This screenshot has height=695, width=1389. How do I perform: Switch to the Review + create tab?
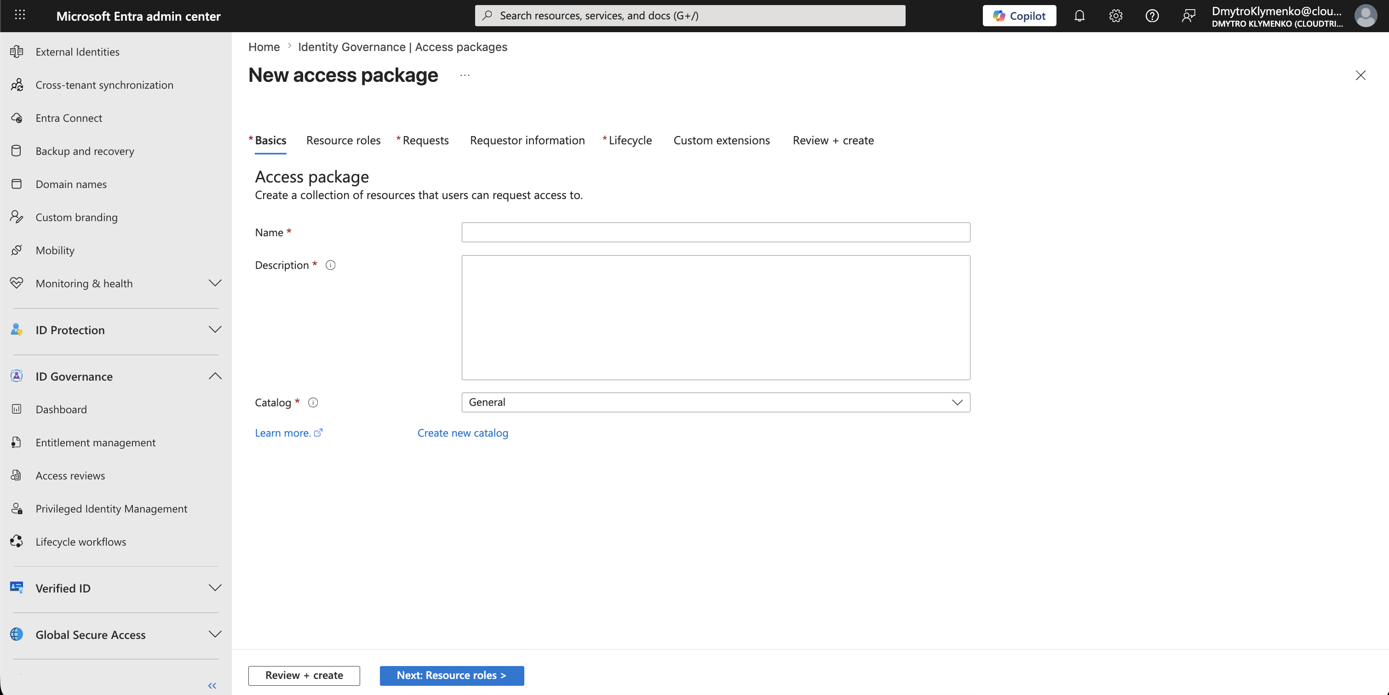pos(833,141)
